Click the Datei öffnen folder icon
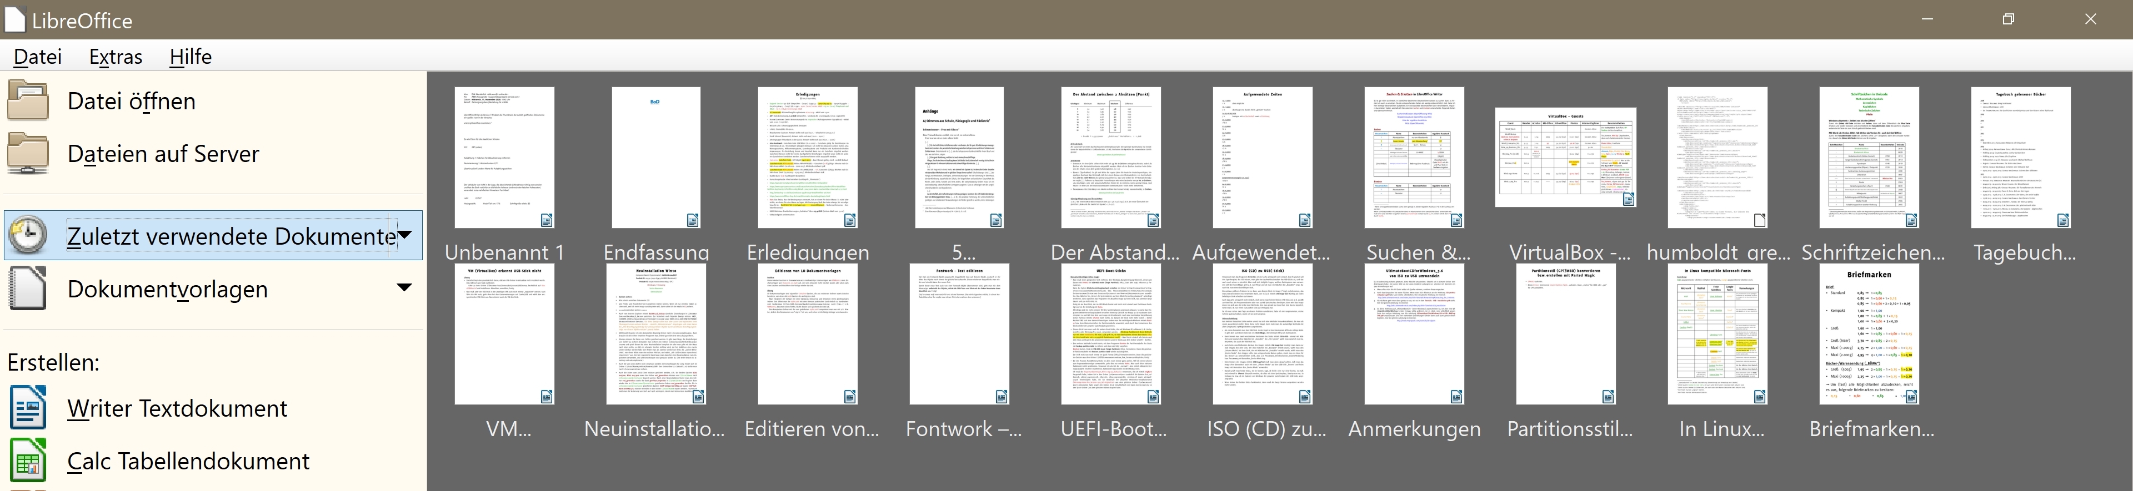Screen dimensions: 2133x491 [28, 100]
